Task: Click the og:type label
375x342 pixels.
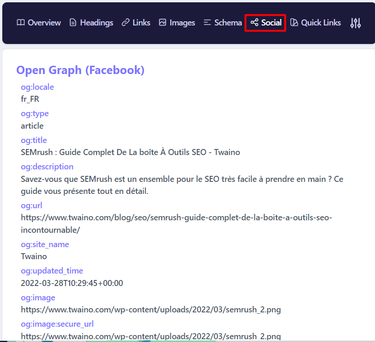Action: [x=35, y=113]
